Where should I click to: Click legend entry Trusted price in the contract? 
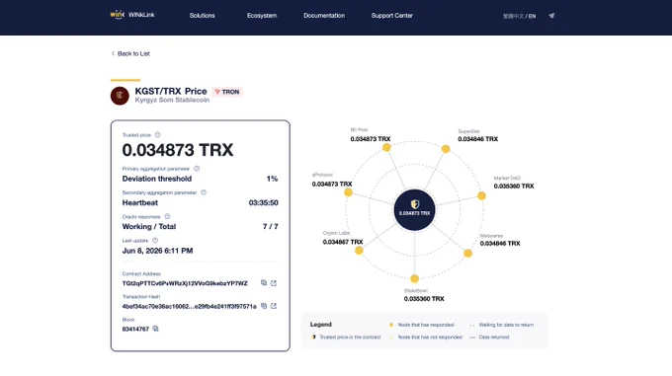coord(346,338)
